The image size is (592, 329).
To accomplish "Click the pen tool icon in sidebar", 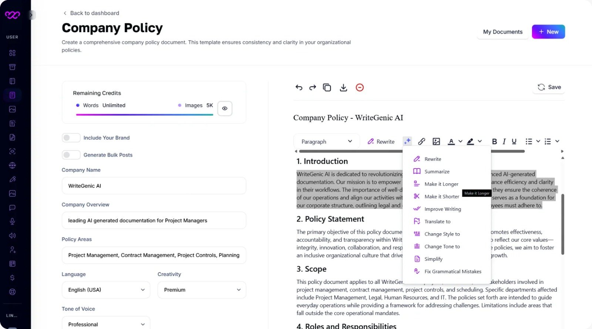I will 12,179.
